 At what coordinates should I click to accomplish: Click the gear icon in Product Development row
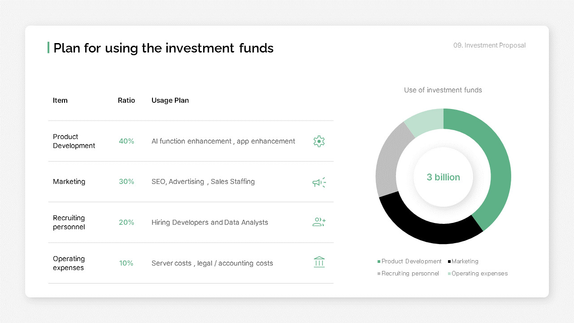point(319,141)
